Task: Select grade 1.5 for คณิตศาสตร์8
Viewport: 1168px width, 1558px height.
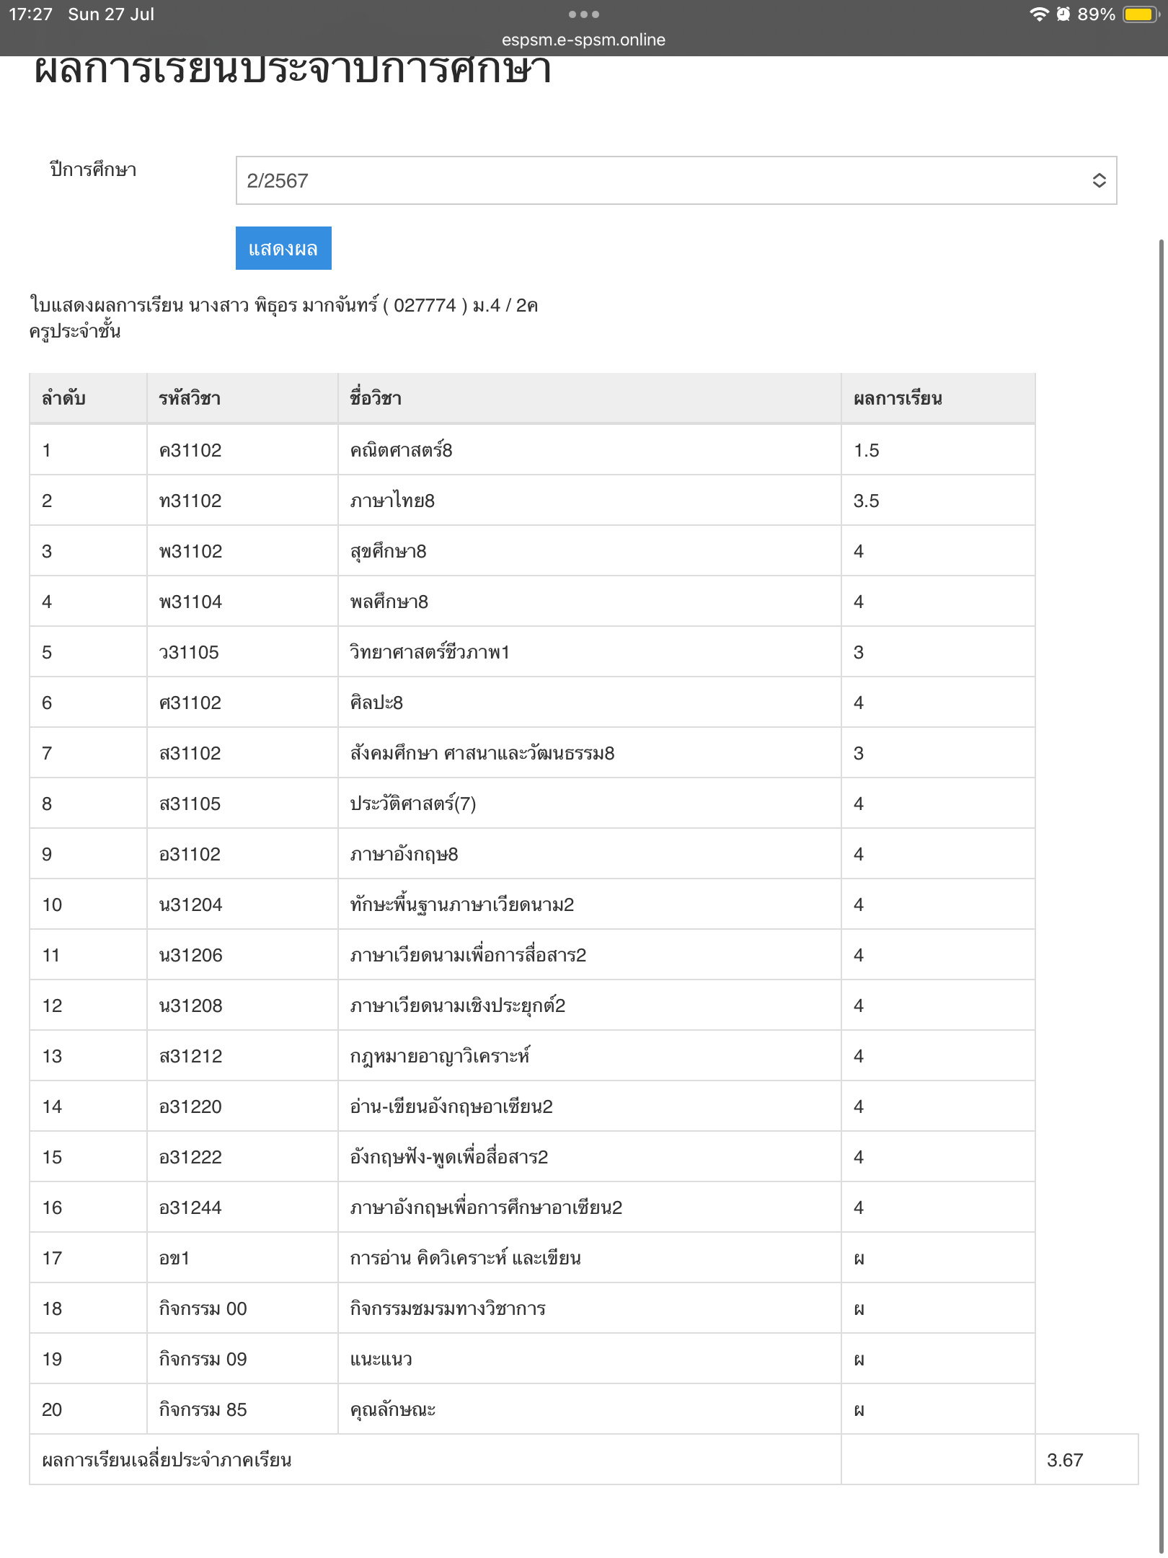Action: 866,450
